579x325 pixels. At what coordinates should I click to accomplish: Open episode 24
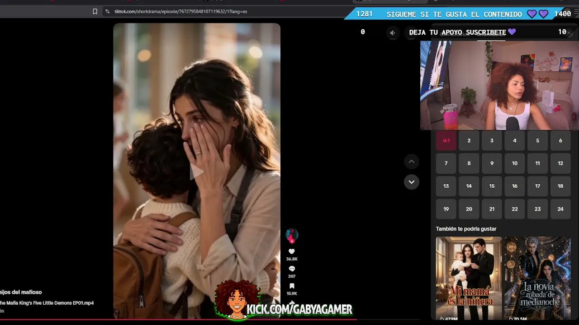[560, 209]
